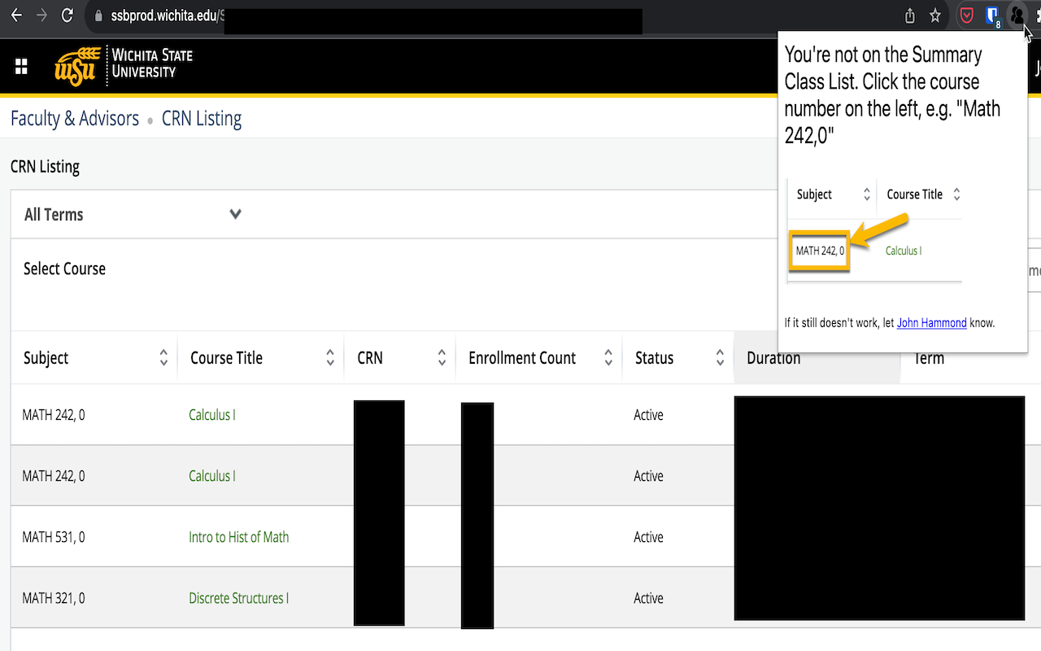Click the example screenshot image in popup
Viewport: 1041px width, 651px height.
click(874, 230)
